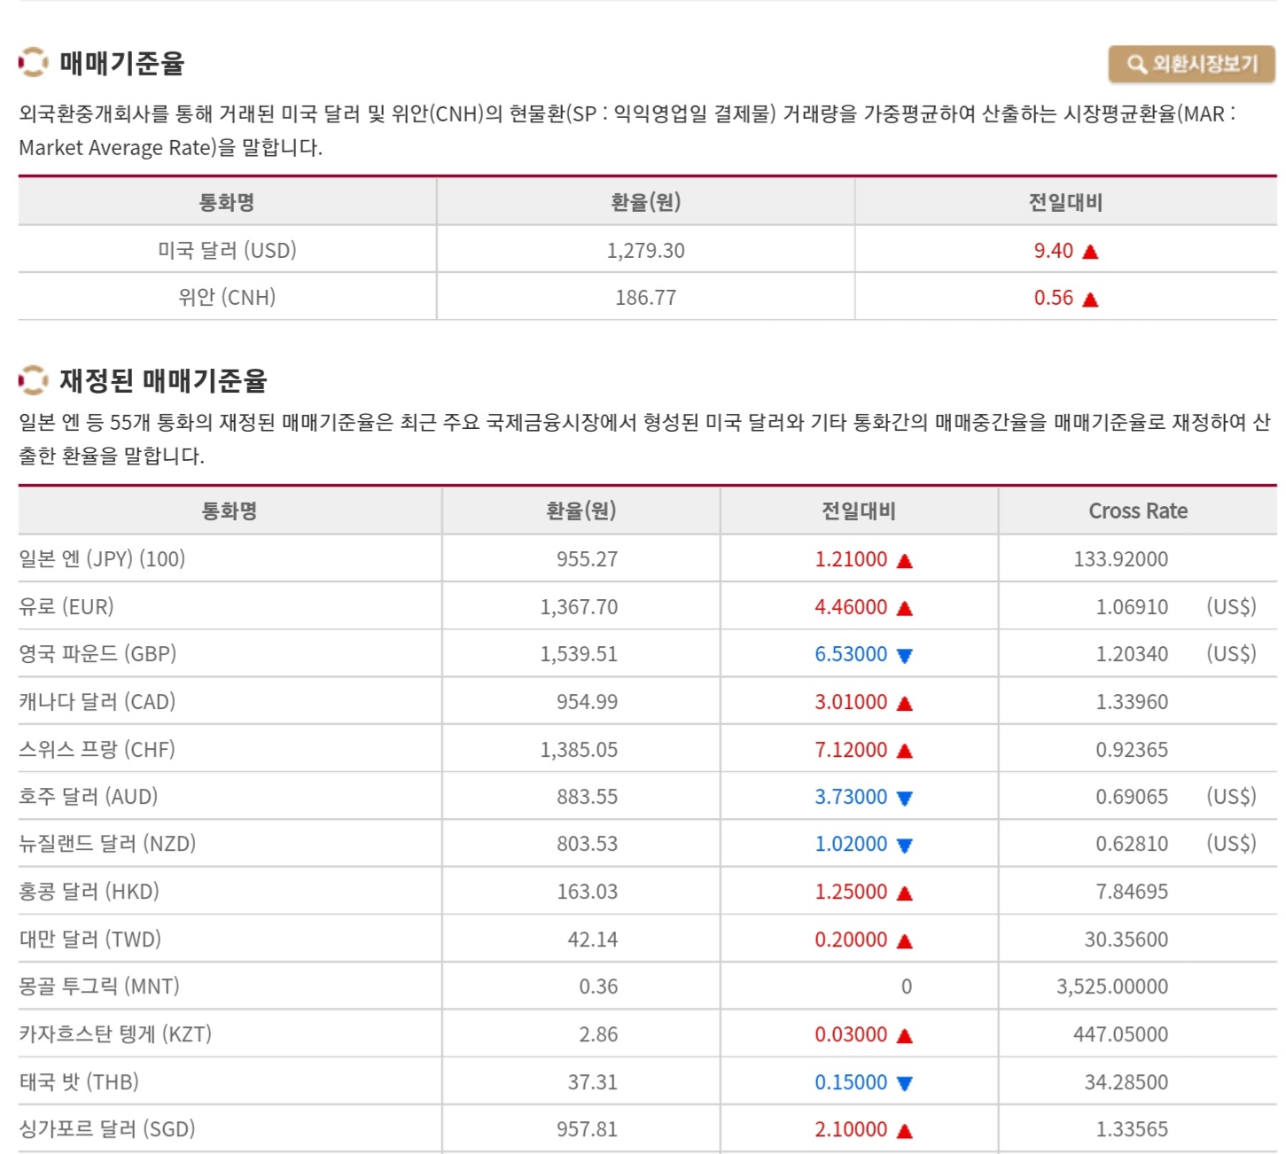
Task: Click the USD rate 1,279.30
Action: tap(645, 251)
